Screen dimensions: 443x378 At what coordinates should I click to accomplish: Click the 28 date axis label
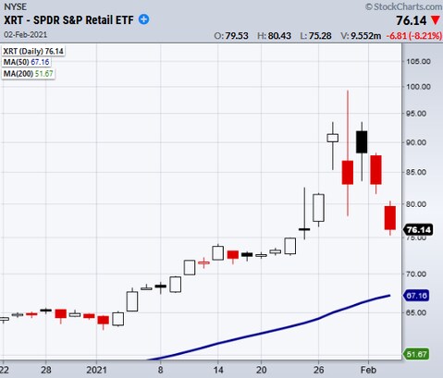46,370
